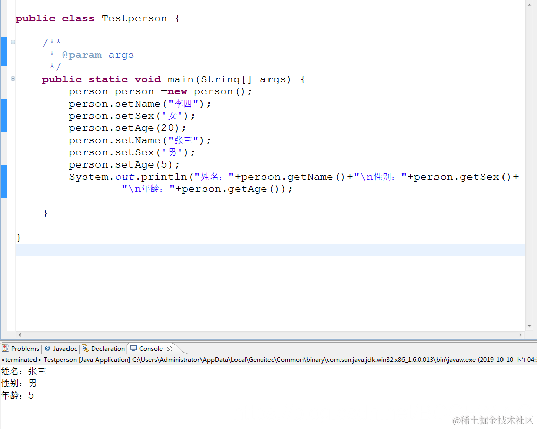Viewport: 537px width, 429px height.
Task: Click the "\n年龄：" continuation line
Action: coord(207,189)
